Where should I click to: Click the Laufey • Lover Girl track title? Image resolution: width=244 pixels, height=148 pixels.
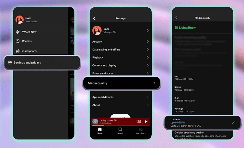(109, 120)
